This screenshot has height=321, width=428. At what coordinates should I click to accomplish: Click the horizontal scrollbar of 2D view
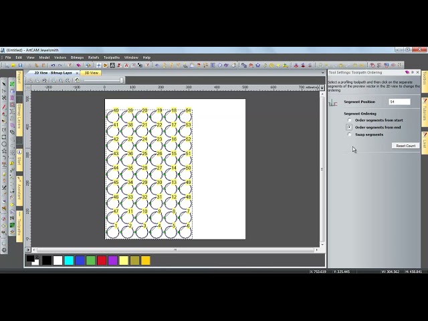coord(175,249)
